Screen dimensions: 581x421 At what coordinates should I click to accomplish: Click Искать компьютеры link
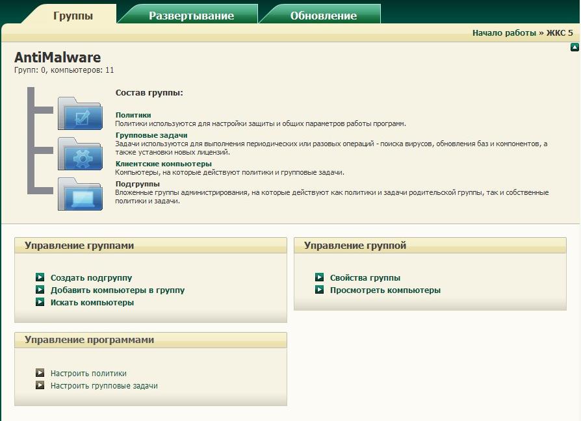click(92, 303)
